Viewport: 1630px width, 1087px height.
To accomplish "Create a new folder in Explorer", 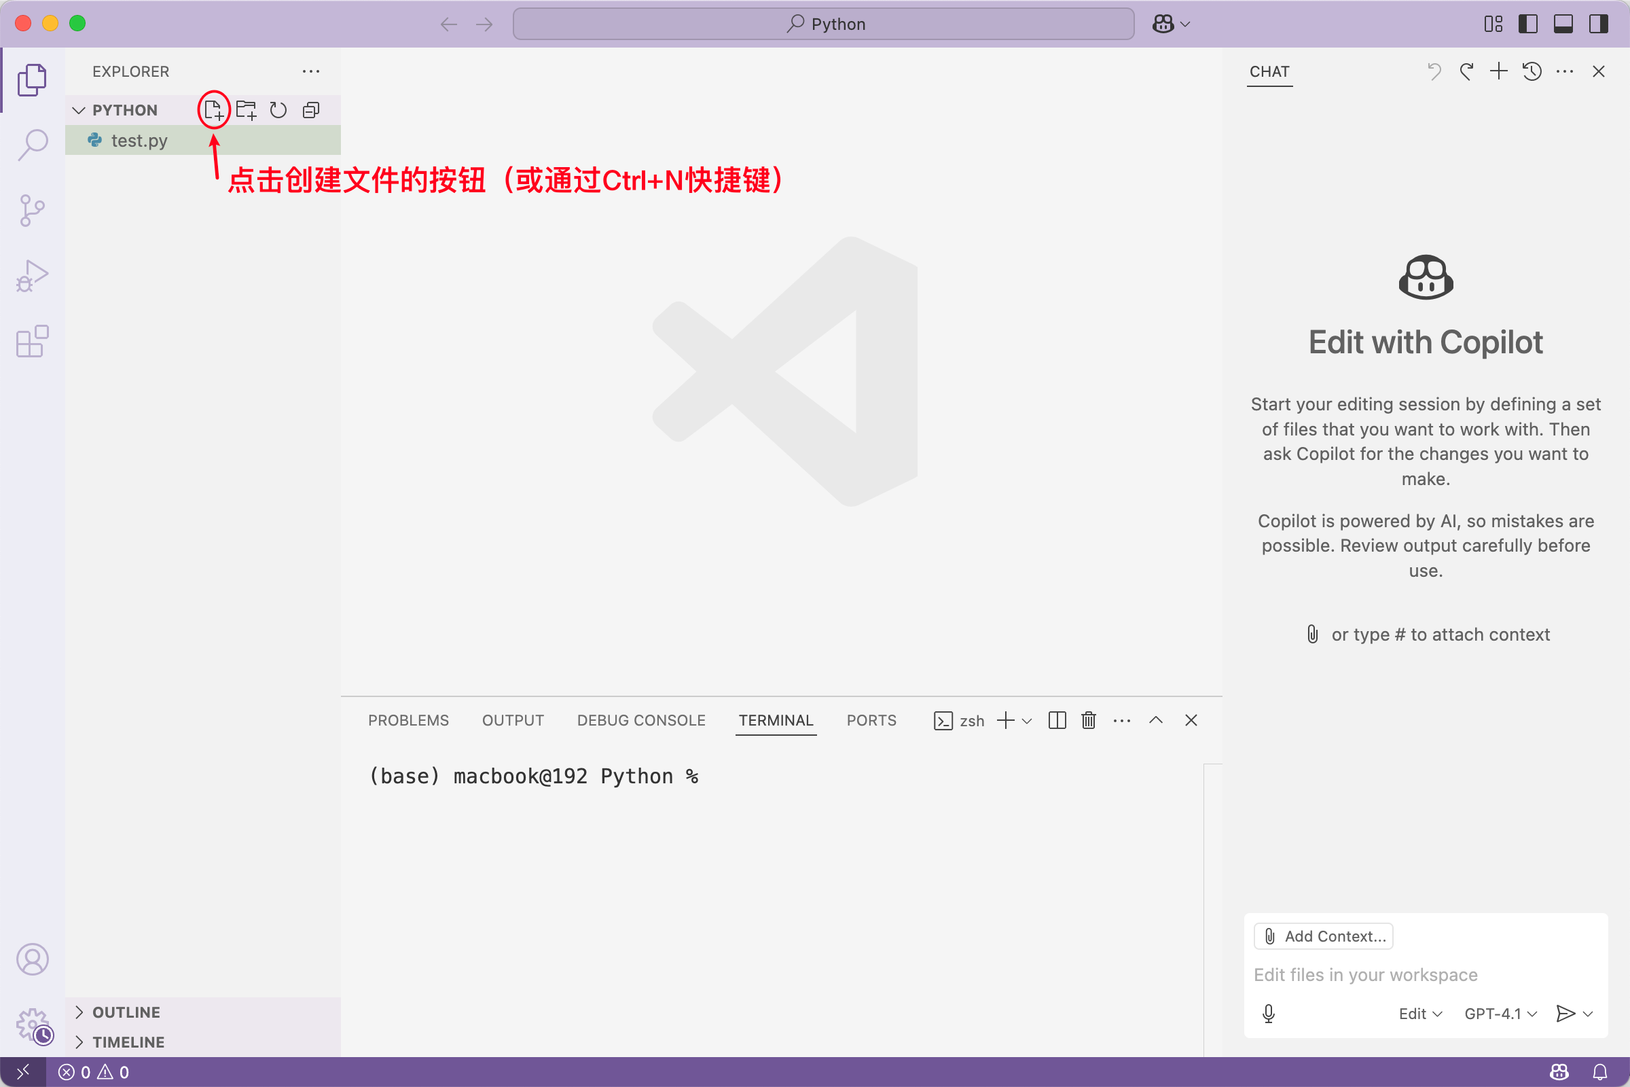I will pos(246,109).
